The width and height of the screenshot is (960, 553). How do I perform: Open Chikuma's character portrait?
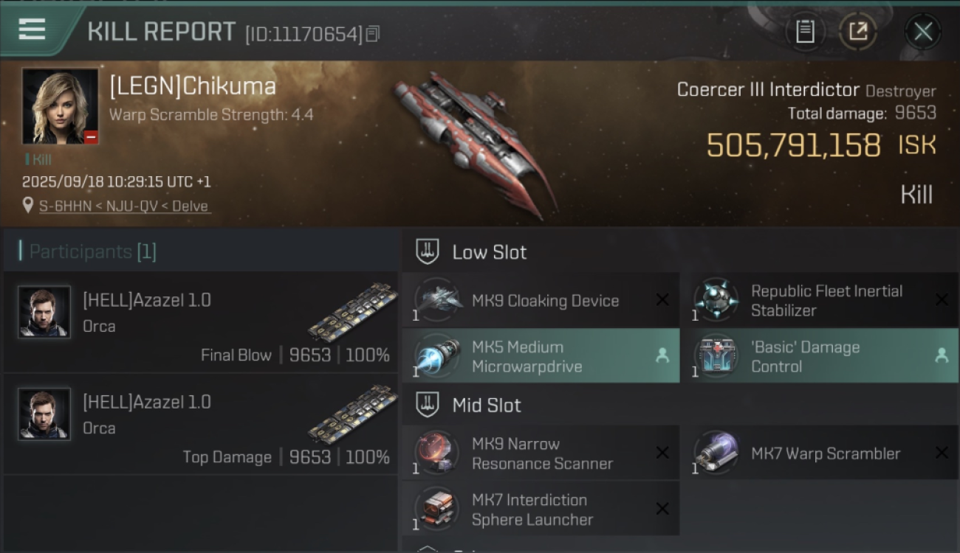[60, 106]
